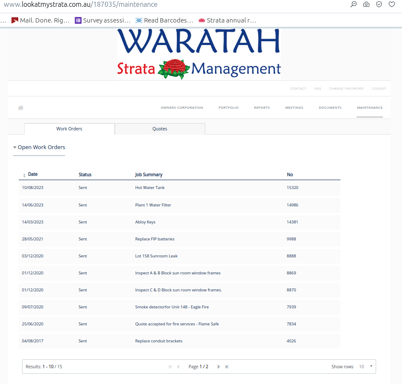Click the heart bookmark icon
402x384 pixels.
point(392,4)
